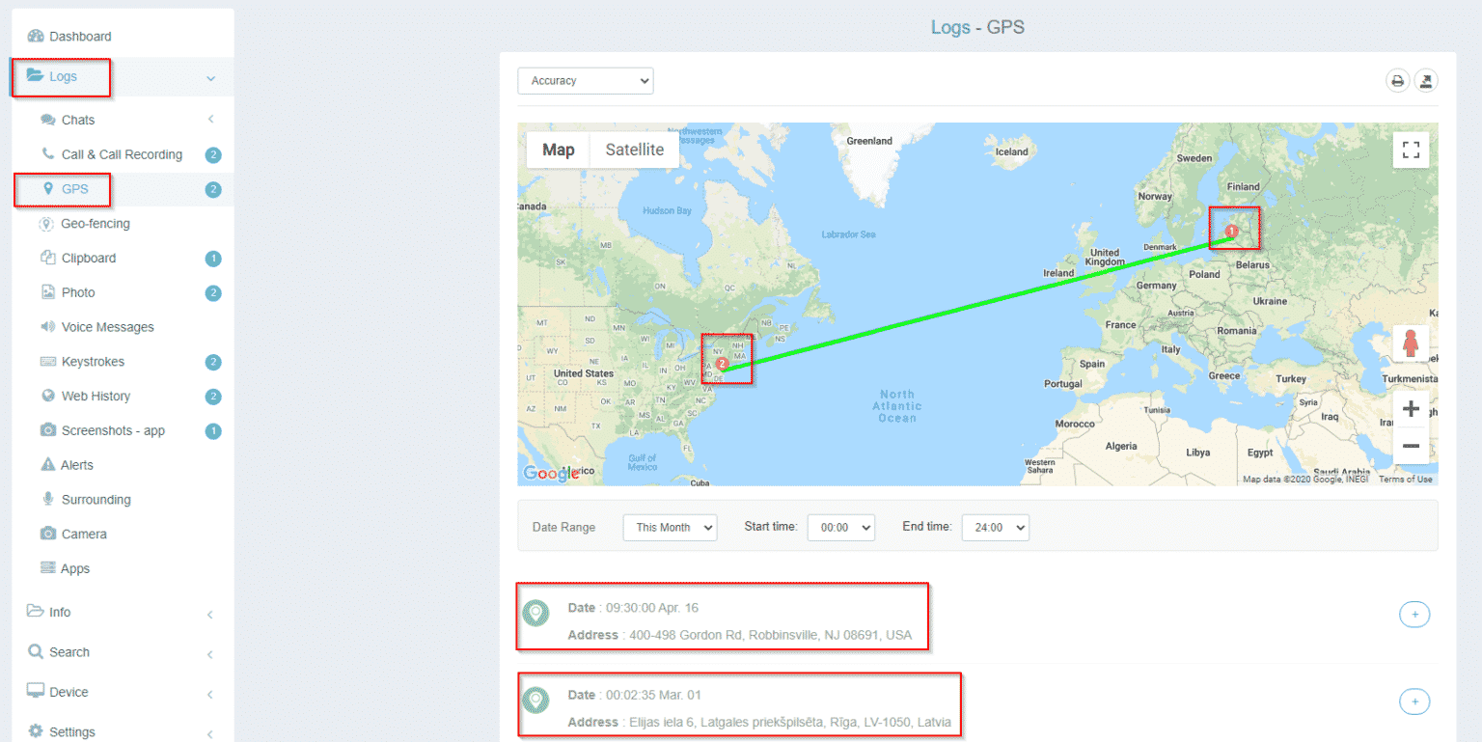This screenshot has width=1482, height=742.
Task: Expand the Robbinsville address entry plus button
Action: coord(1414,614)
